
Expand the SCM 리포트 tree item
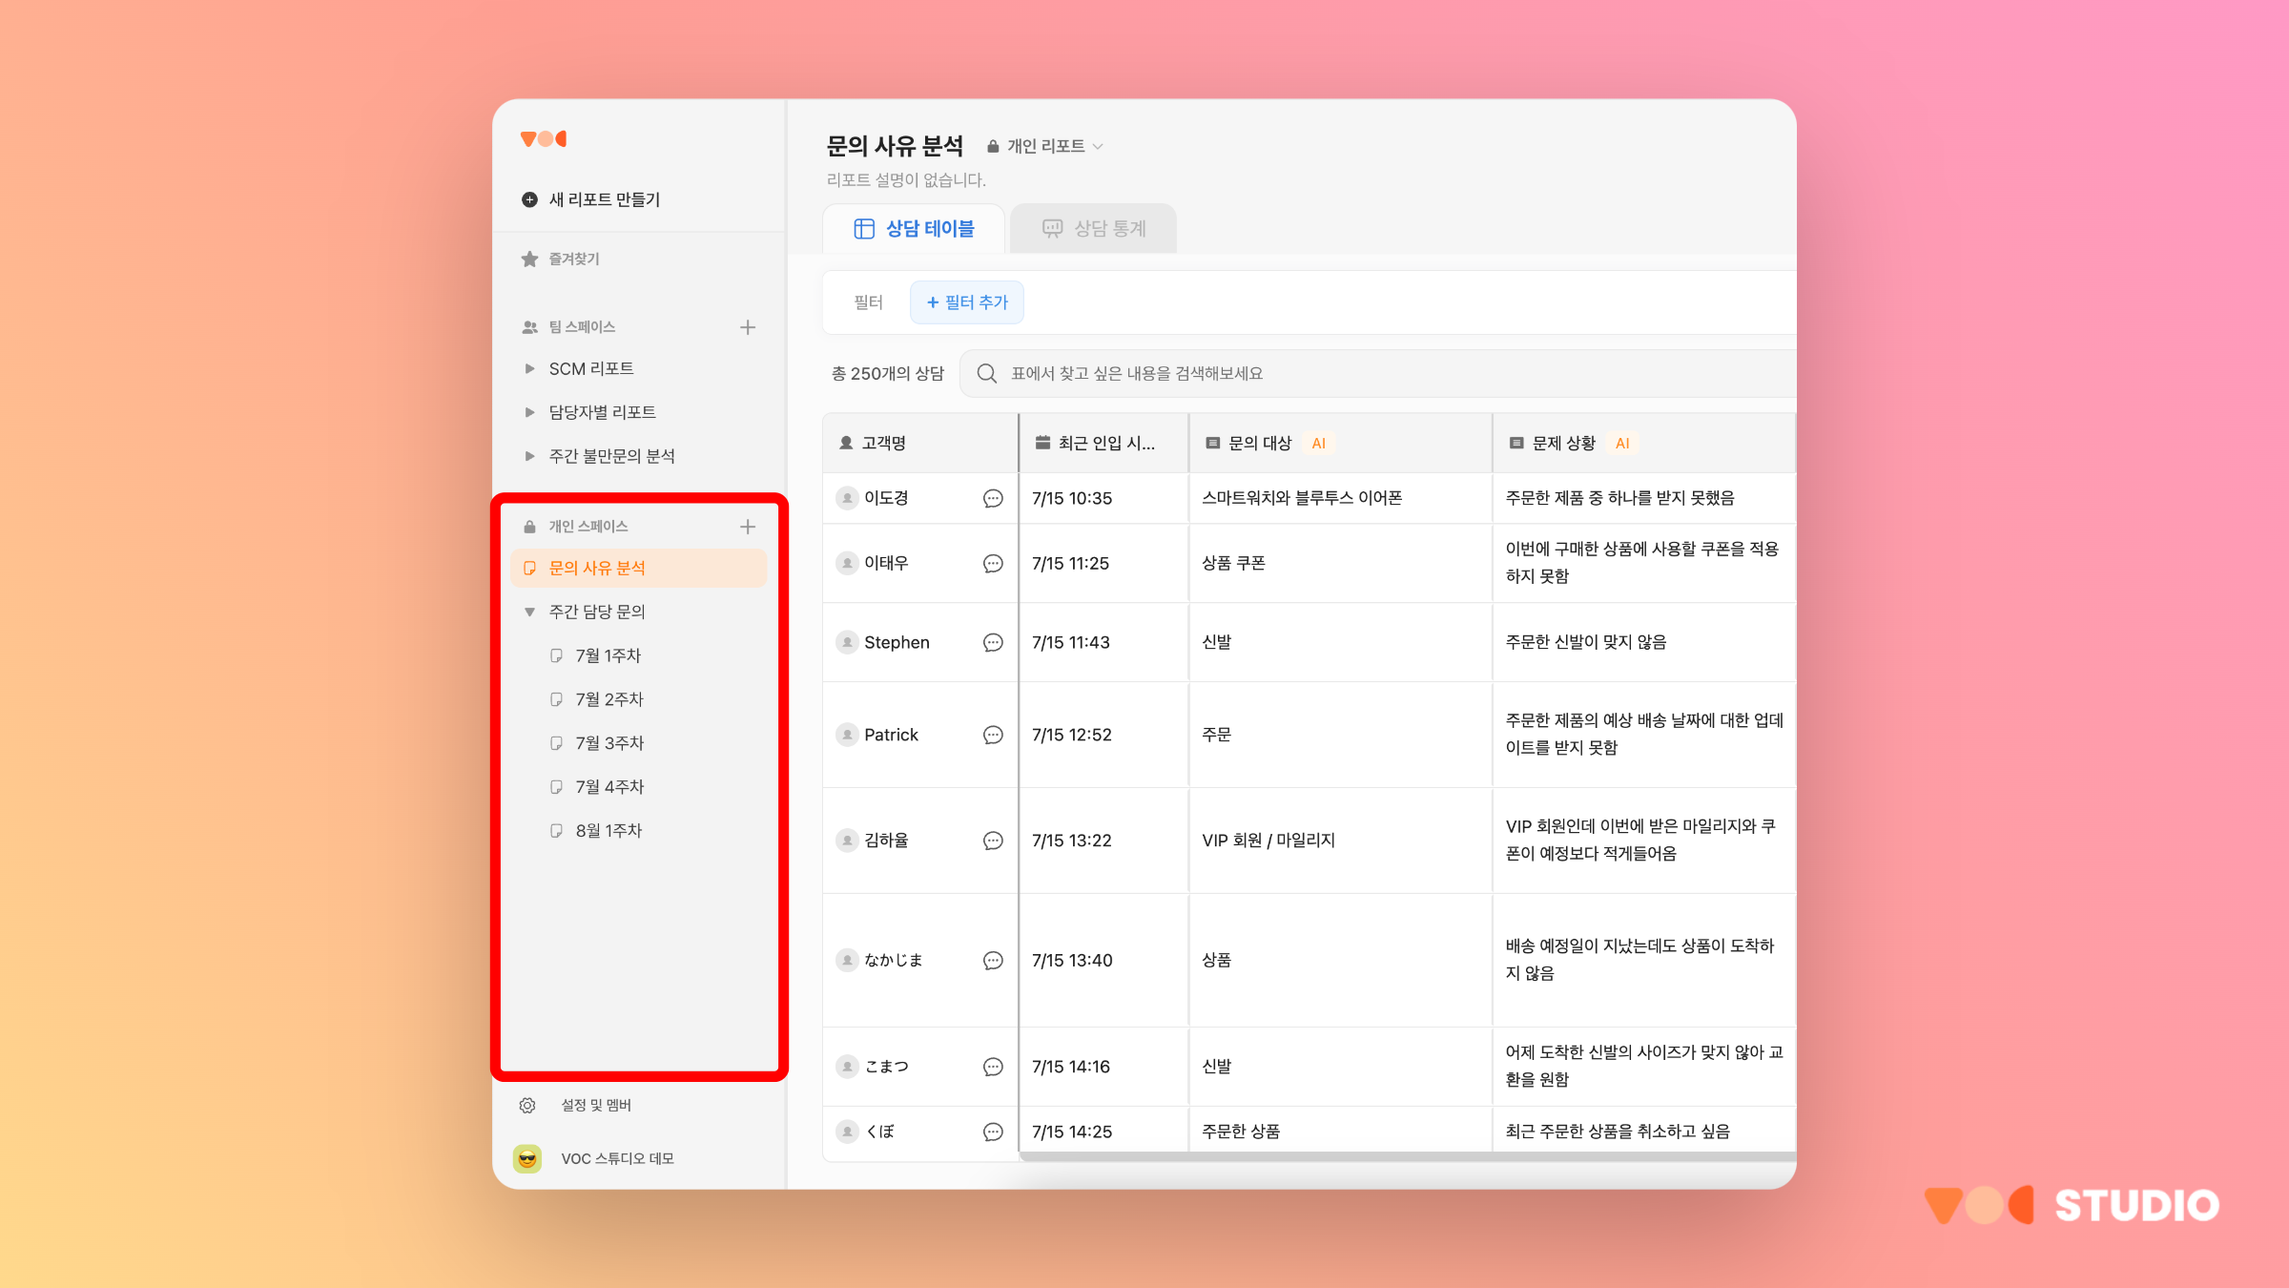530,368
